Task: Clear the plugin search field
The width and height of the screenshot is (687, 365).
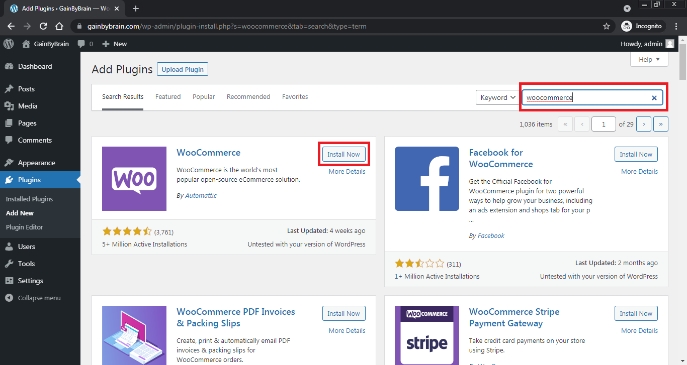Action: point(654,98)
